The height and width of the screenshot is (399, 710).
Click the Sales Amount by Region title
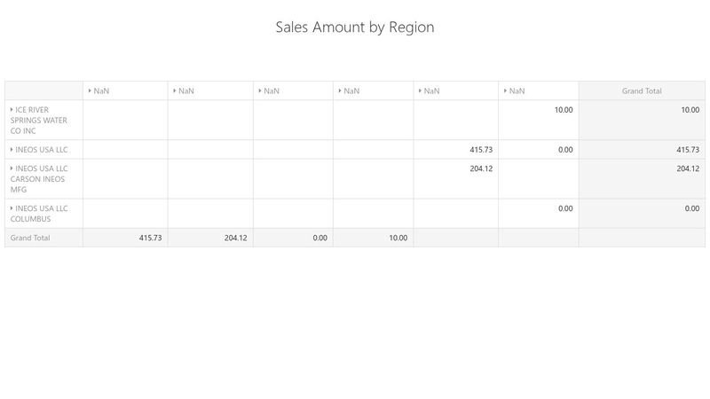(355, 27)
